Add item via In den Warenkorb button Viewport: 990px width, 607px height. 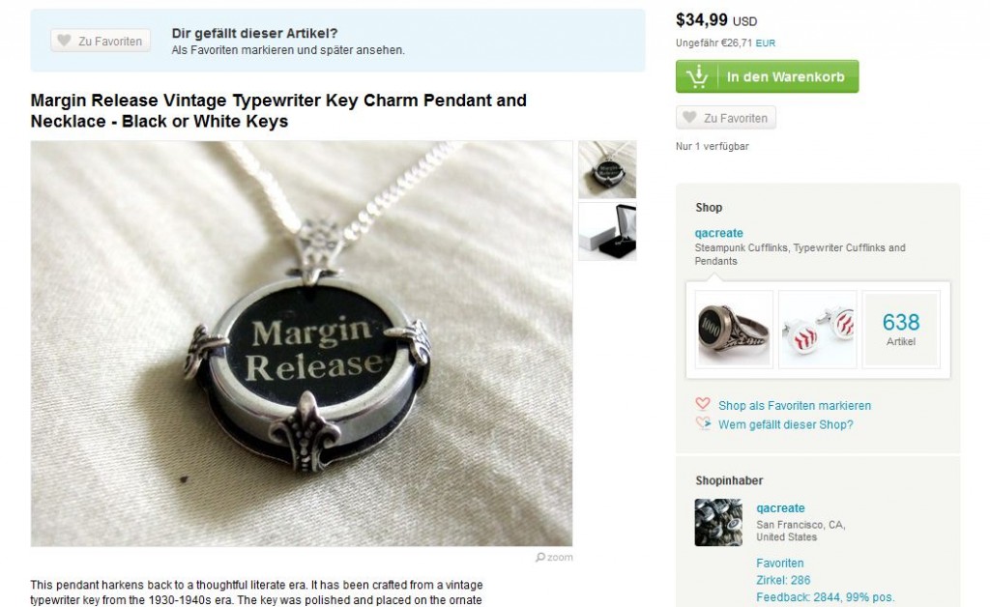pos(767,76)
